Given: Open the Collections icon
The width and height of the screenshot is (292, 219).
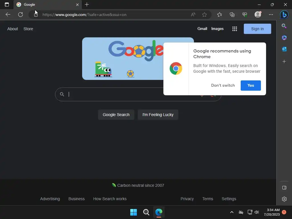Looking at the screenshot, I should pos(232,15).
